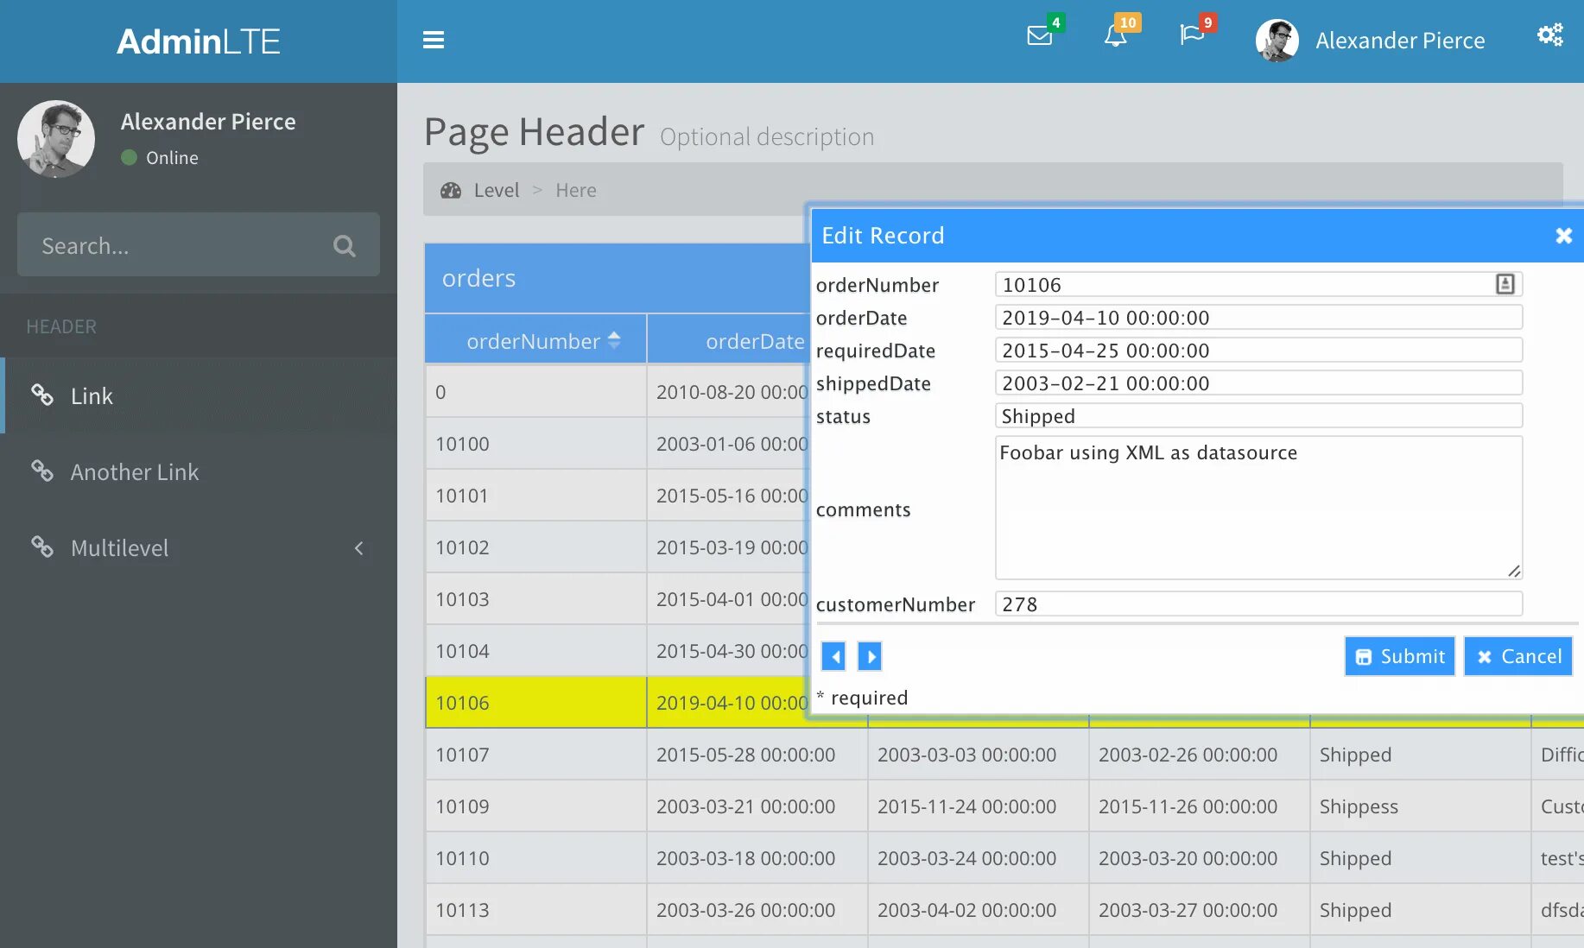Select order row 10107
Image resolution: width=1584 pixels, height=948 pixels.
[1004, 755]
